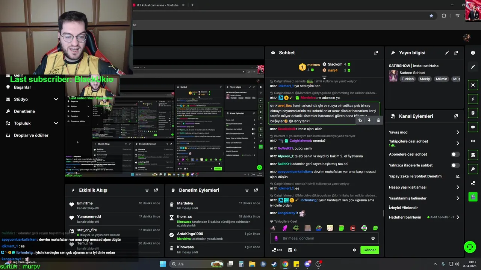Open the channel points infinity balance
This screenshot has height=270, width=481.
click(x=277, y=250)
